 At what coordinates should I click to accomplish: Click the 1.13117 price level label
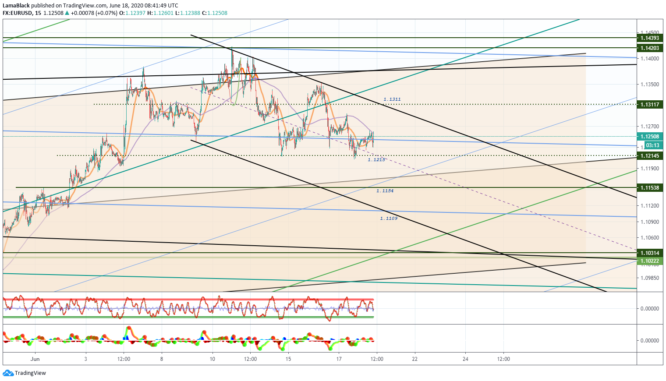[650, 105]
